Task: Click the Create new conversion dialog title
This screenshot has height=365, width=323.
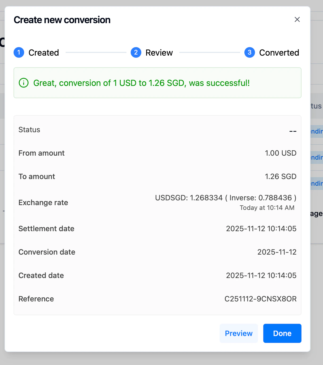Action: coord(62,20)
